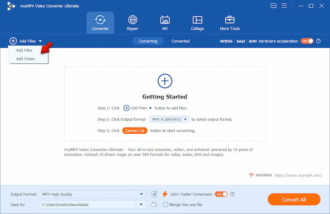This screenshot has width=330, height=214.
Task: Click the Add Files plus icon in toolbar
Action: (x=13, y=41)
